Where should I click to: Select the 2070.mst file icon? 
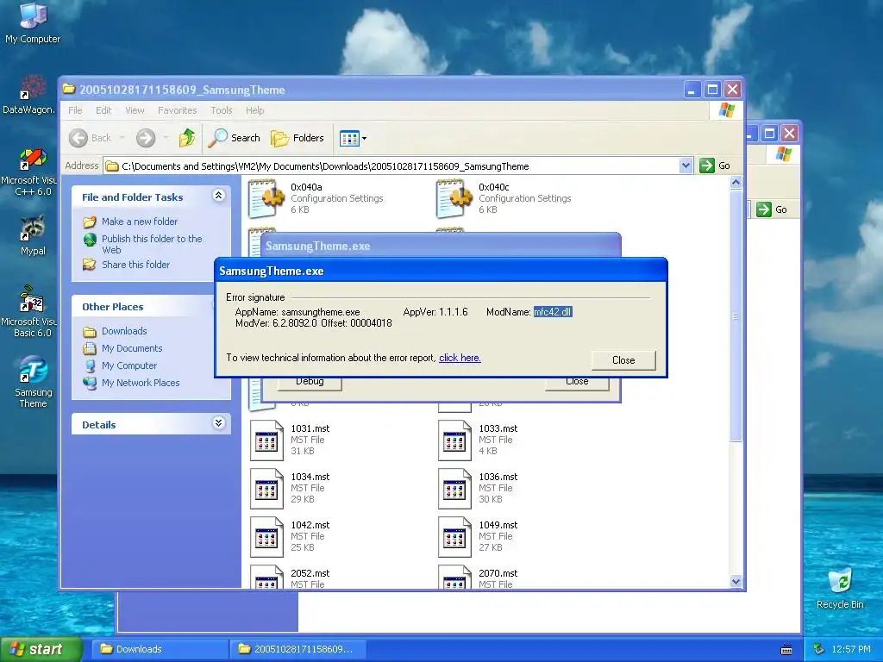point(454,577)
